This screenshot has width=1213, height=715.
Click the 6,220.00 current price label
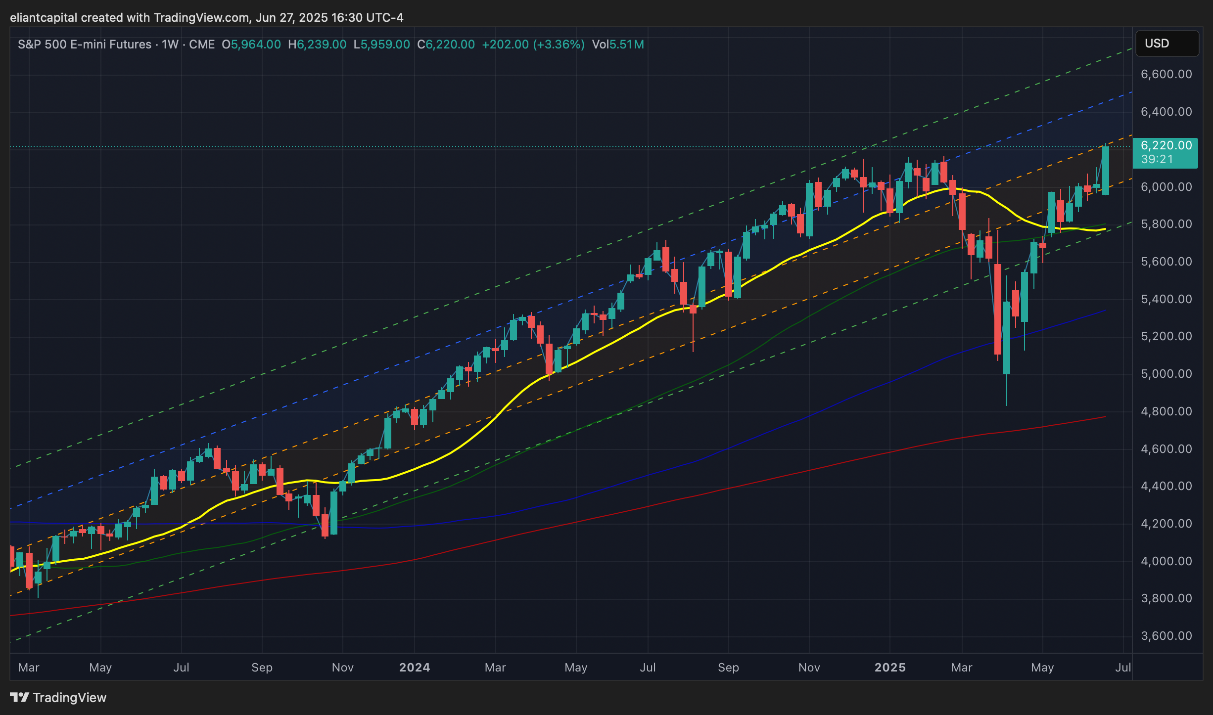1166,146
